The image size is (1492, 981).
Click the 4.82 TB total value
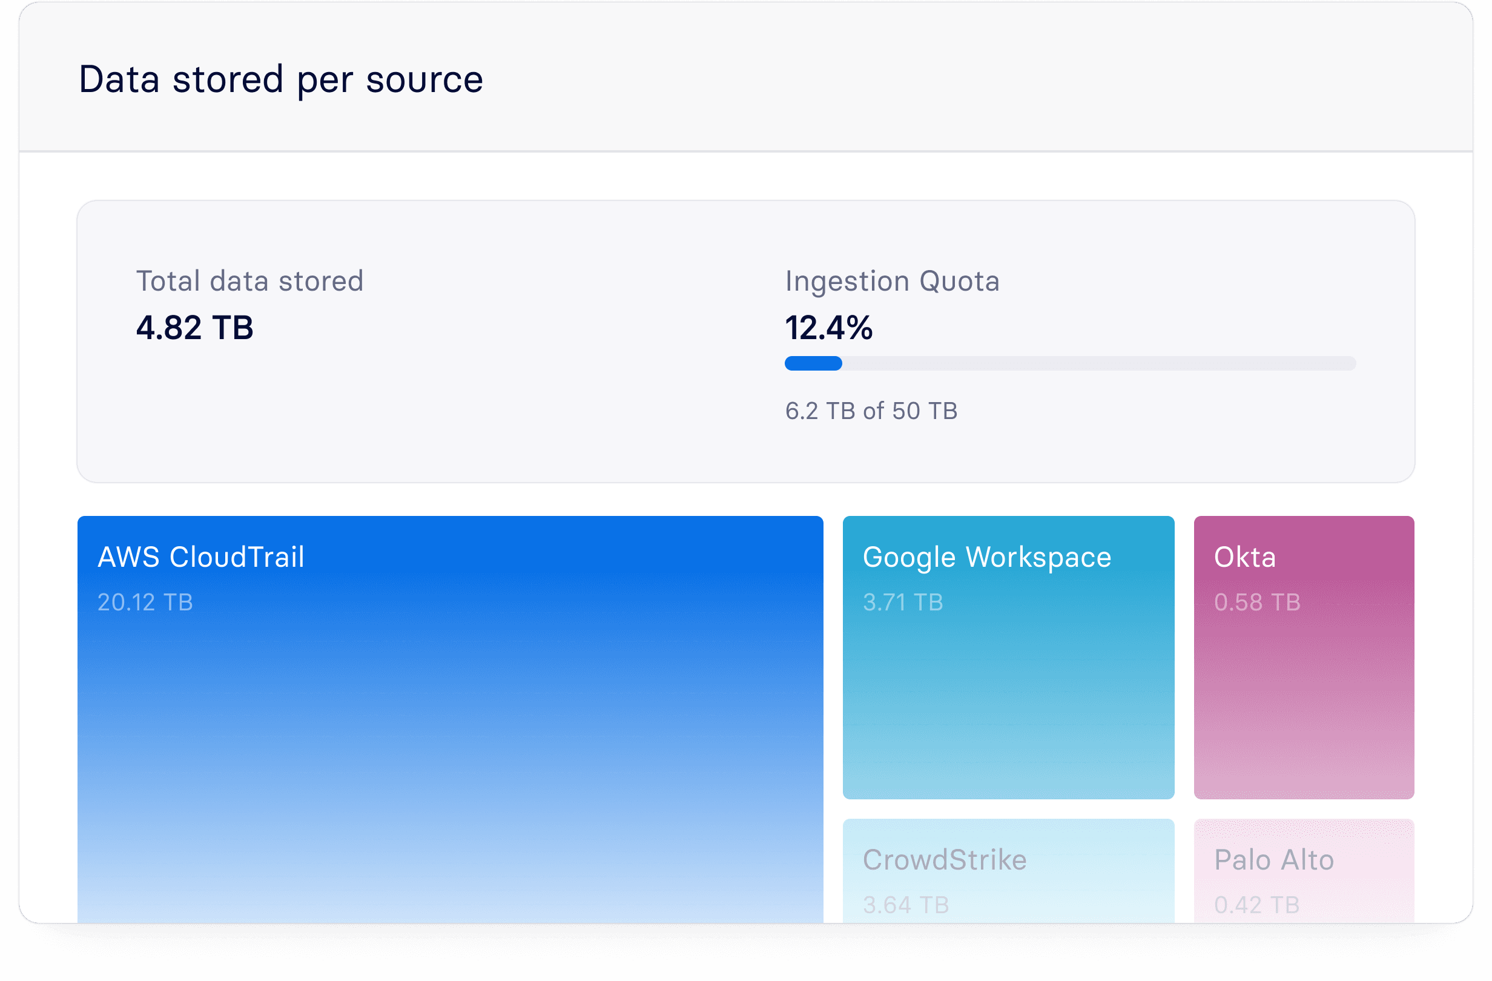coord(194,328)
